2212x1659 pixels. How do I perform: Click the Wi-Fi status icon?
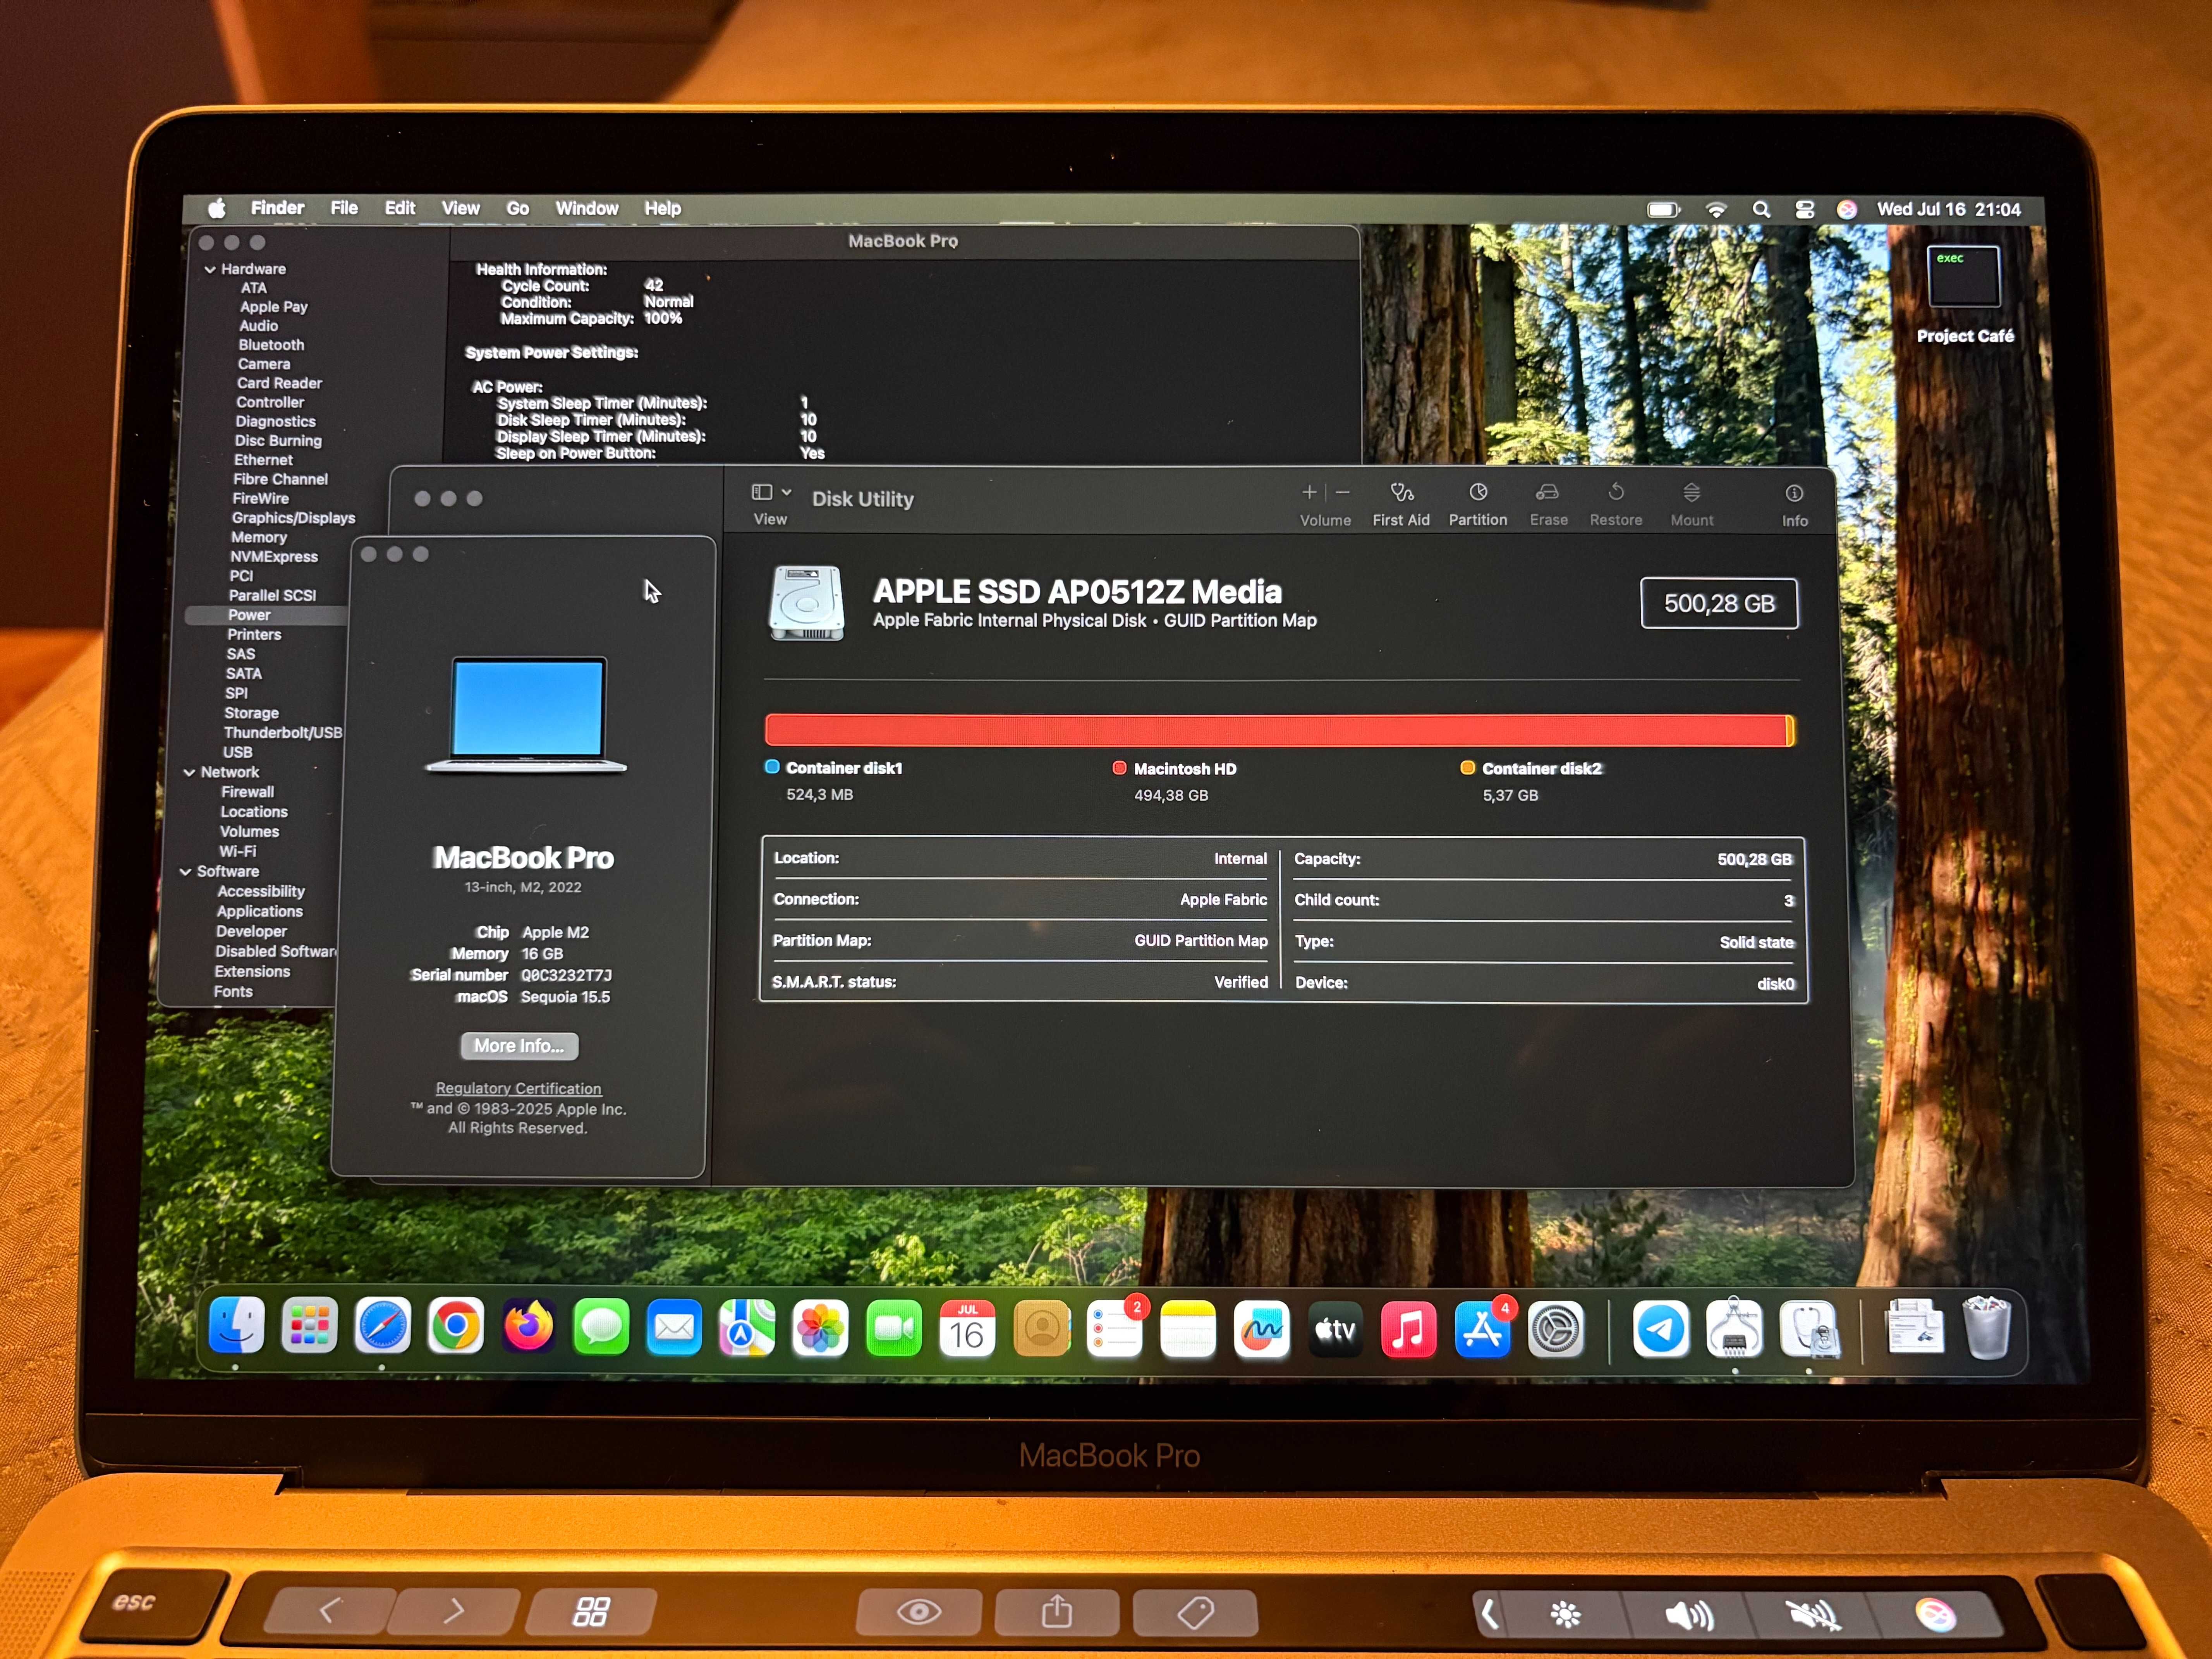(1716, 209)
